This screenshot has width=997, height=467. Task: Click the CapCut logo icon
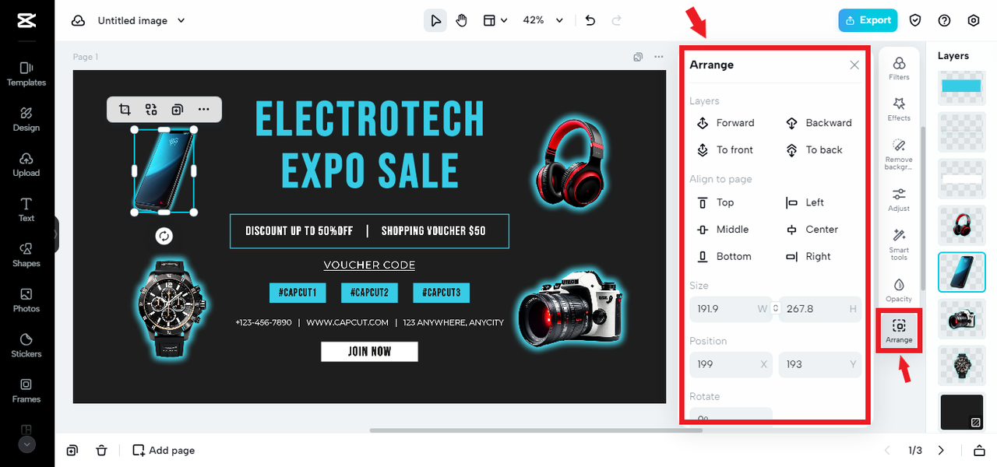(26, 20)
